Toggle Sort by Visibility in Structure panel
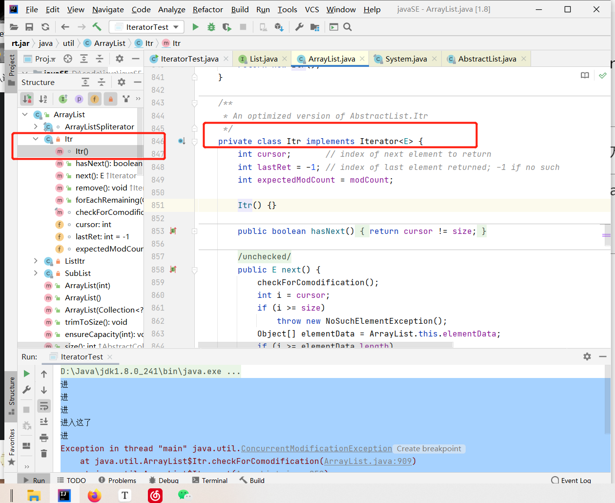This screenshot has width=615, height=503. pos(27,99)
